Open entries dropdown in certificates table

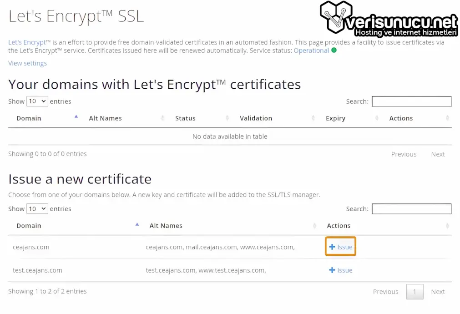37,101
